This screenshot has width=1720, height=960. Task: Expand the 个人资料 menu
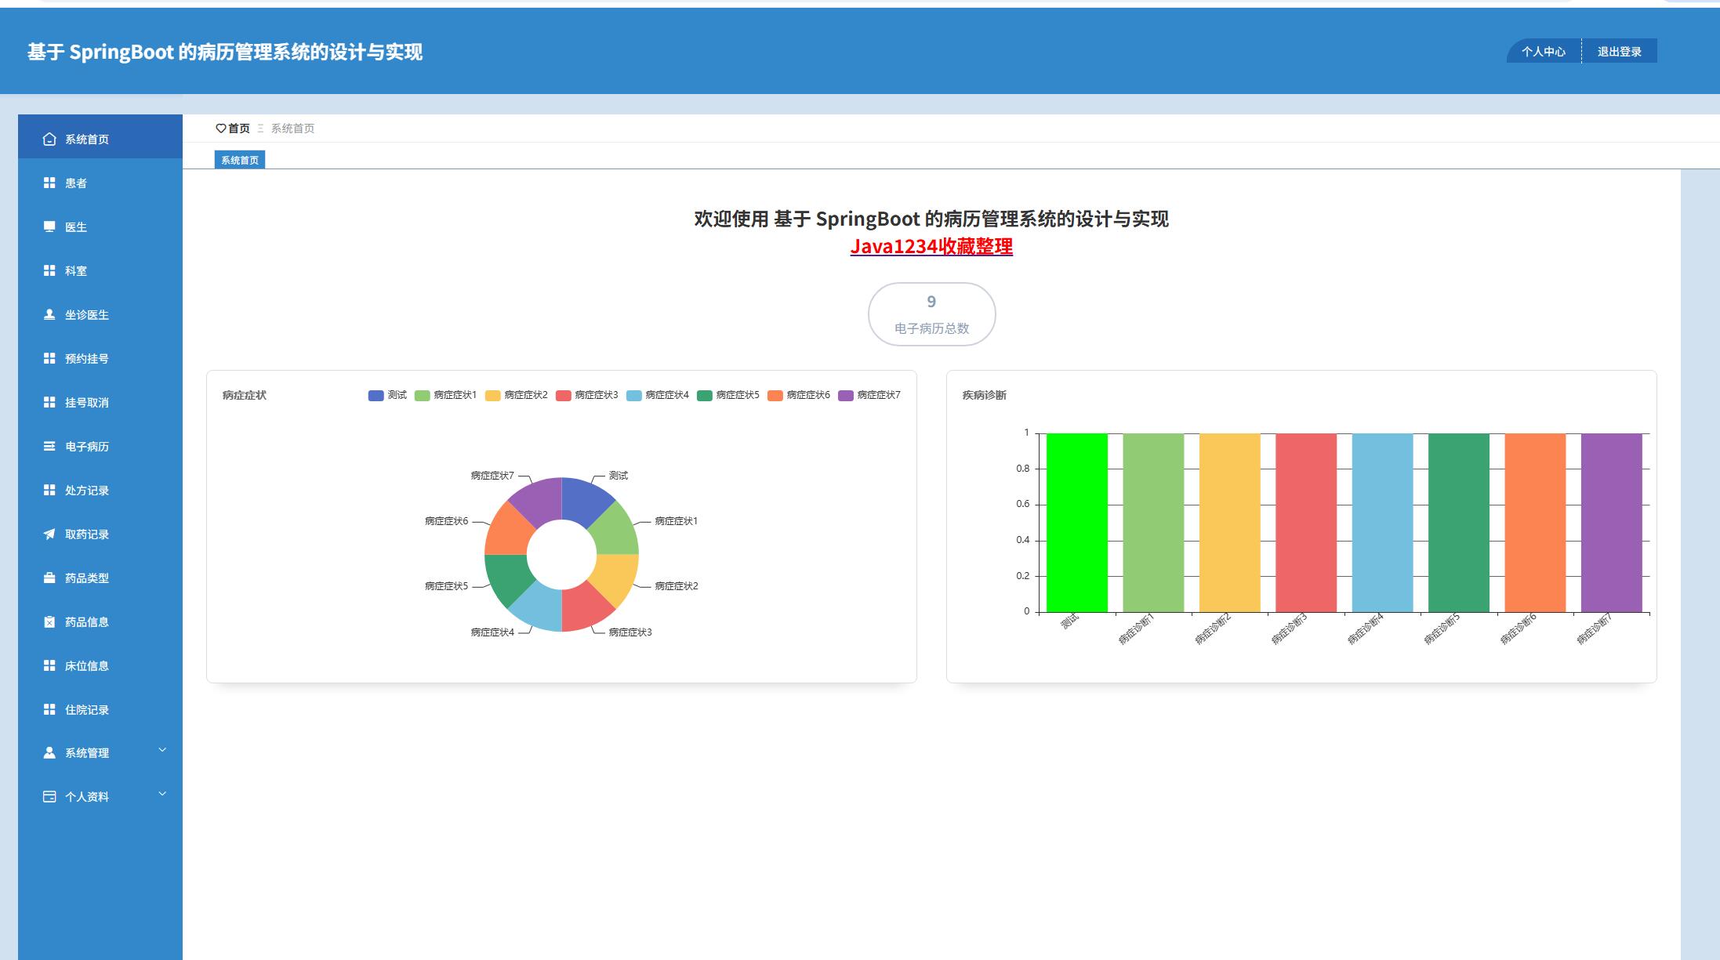click(x=86, y=795)
